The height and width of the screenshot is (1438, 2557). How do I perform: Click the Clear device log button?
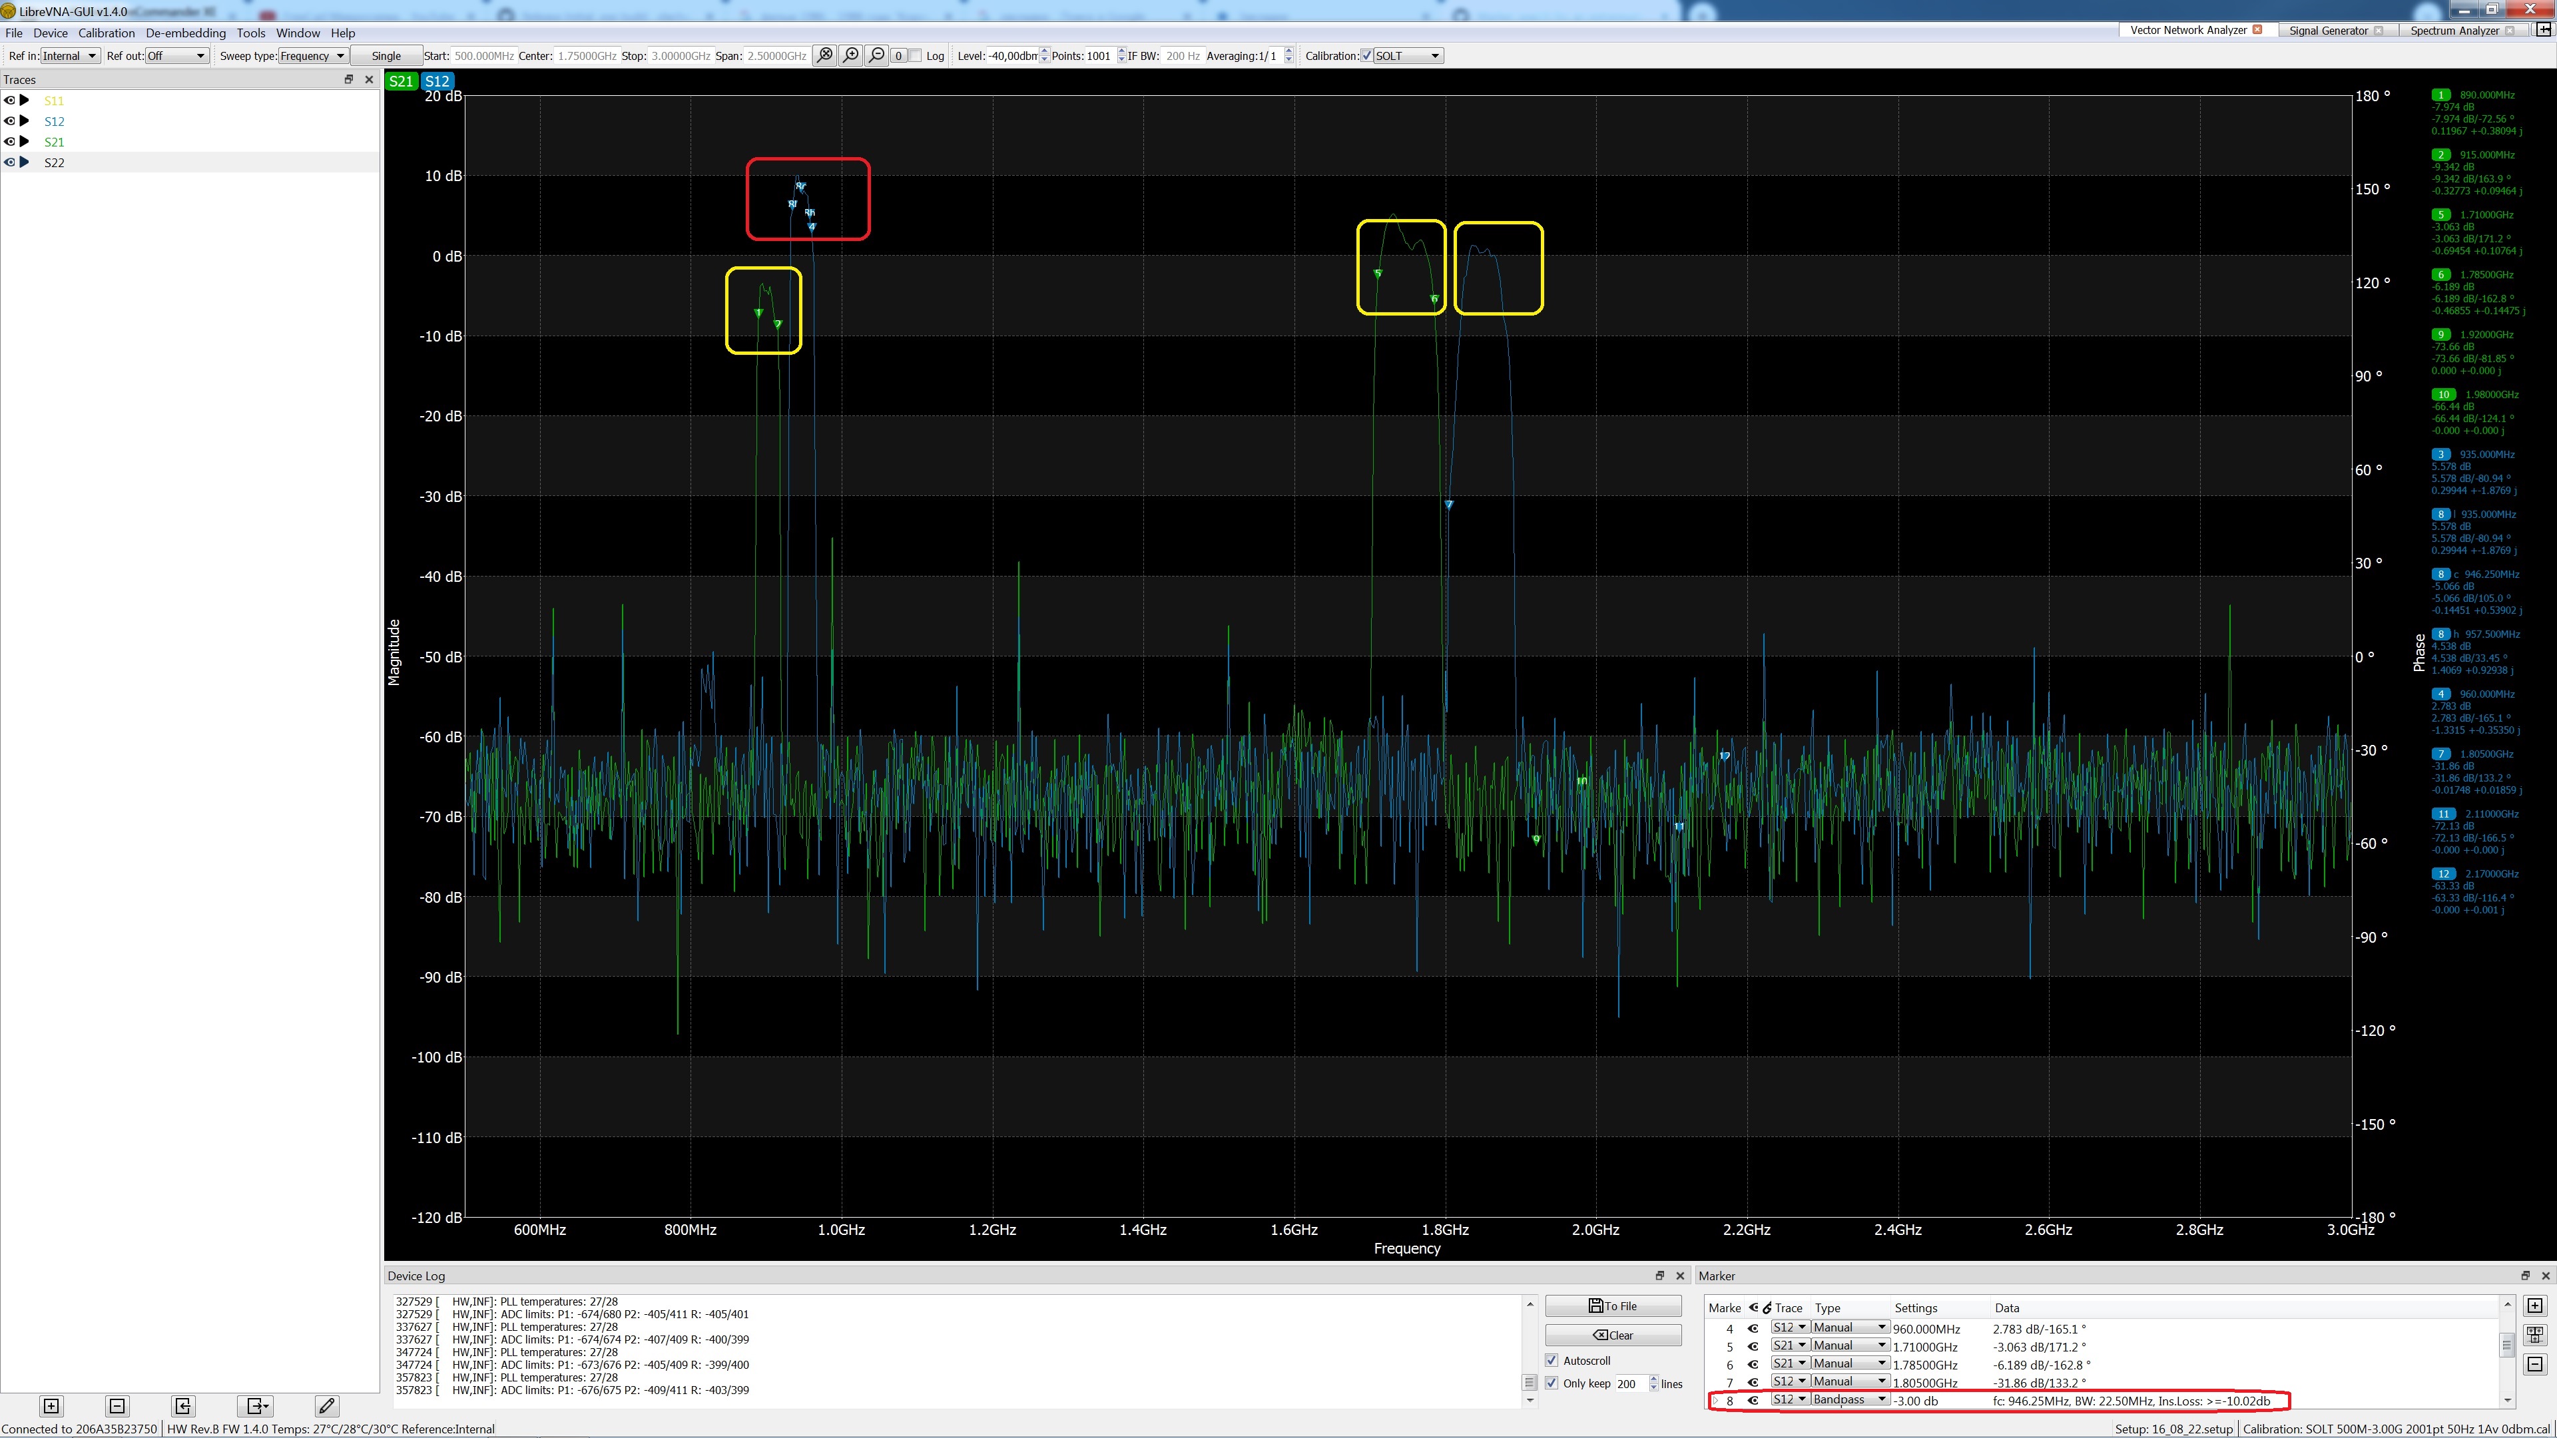tap(1613, 1335)
